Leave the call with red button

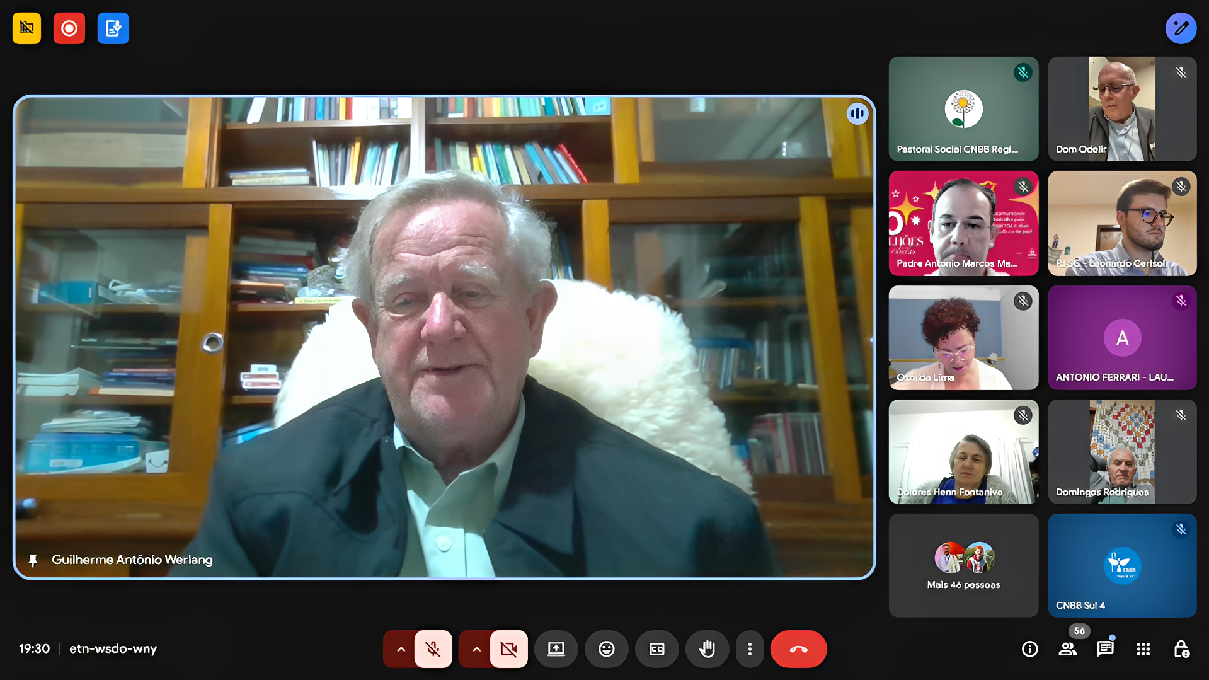[x=798, y=649]
